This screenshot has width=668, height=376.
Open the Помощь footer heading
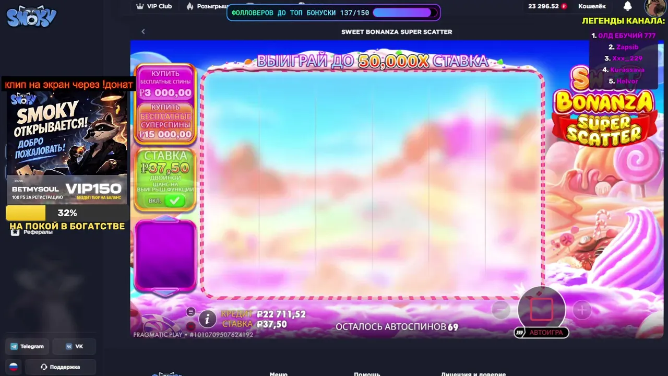click(367, 373)
